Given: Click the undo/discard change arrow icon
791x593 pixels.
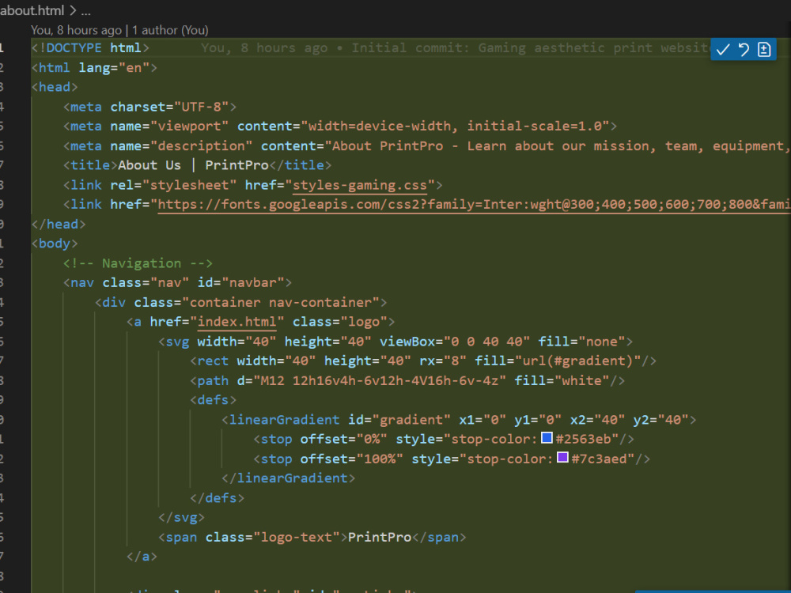Looking at the screenshot, I should coord(744,49).
